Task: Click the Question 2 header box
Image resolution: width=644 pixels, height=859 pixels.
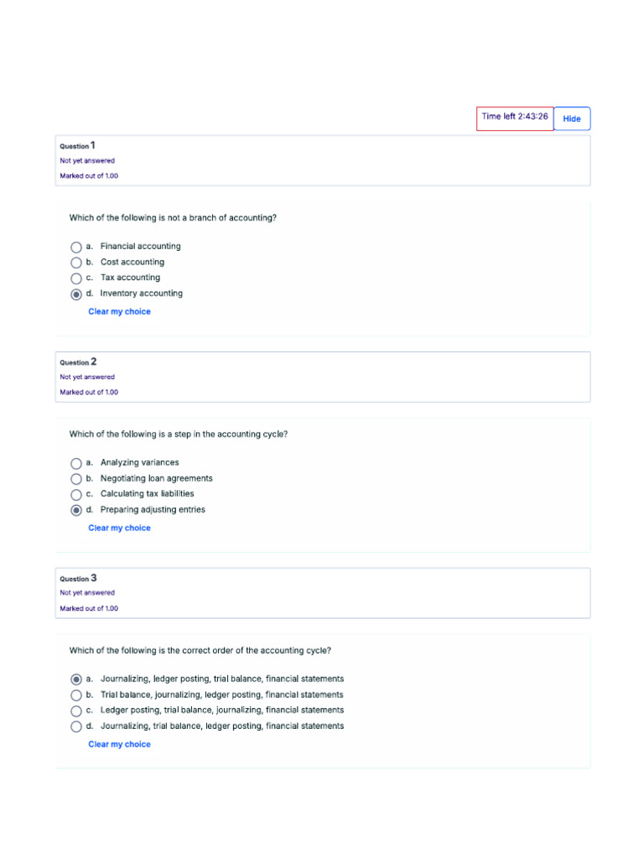Action: point(323,377)
